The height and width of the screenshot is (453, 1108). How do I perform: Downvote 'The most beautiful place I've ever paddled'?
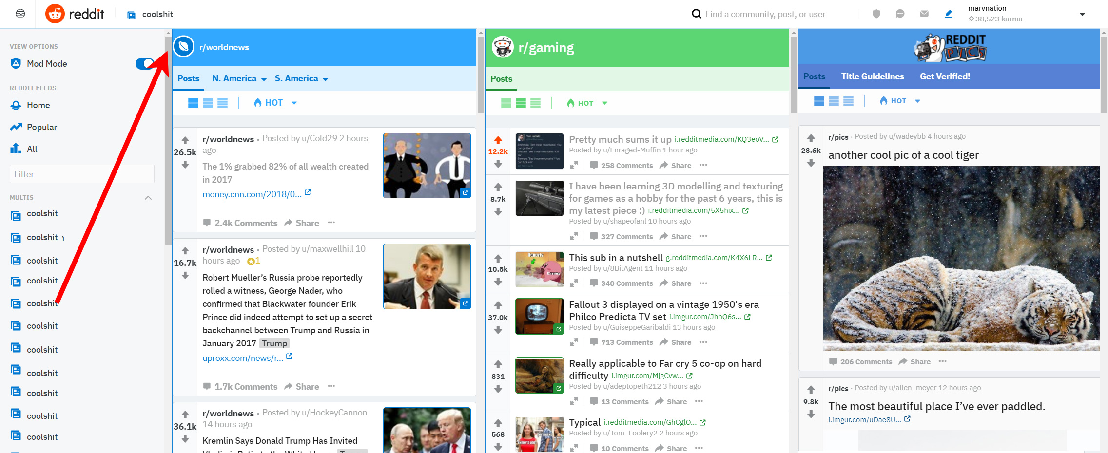coord(811,414)
